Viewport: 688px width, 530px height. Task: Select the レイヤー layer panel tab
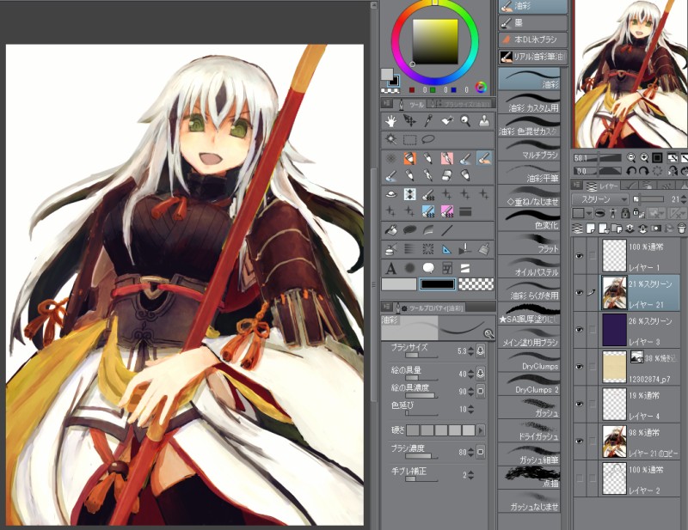coord(601,186)
